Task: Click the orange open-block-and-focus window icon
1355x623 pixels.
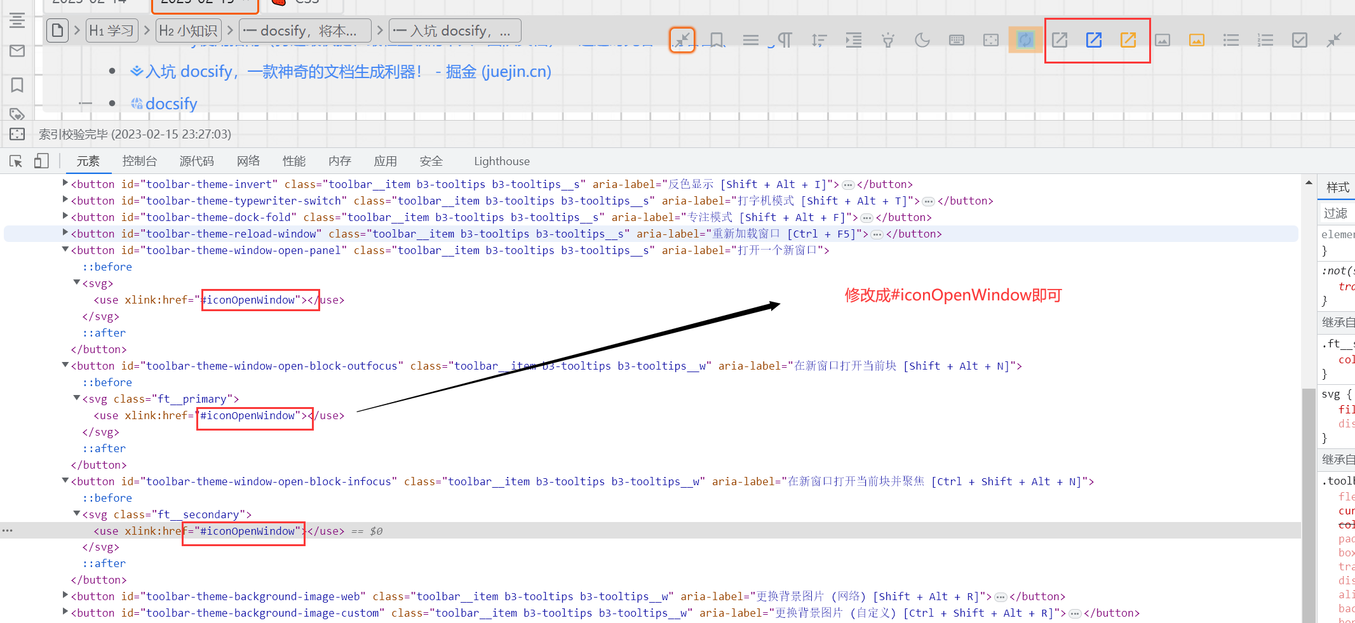Action: [1128, 40]
